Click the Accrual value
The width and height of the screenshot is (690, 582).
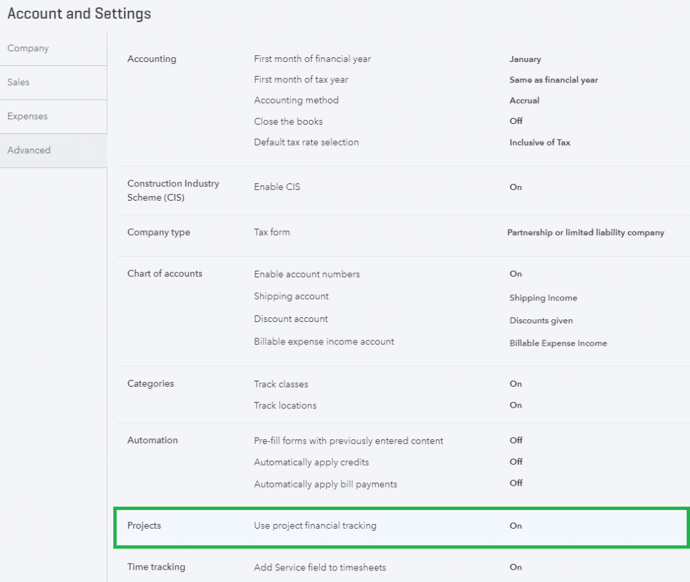(x=524, y=100)
